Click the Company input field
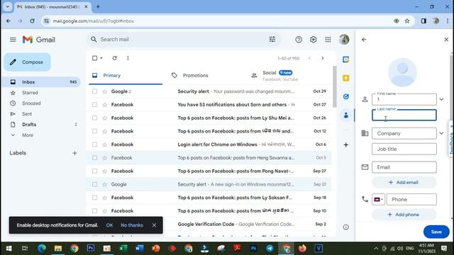Screen dimensions: 454x255 point(404,133)
